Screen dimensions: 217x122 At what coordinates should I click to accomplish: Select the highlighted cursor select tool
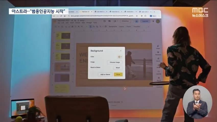(x=91, y=27)
